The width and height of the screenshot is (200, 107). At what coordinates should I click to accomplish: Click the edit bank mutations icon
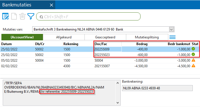(5, 16)
